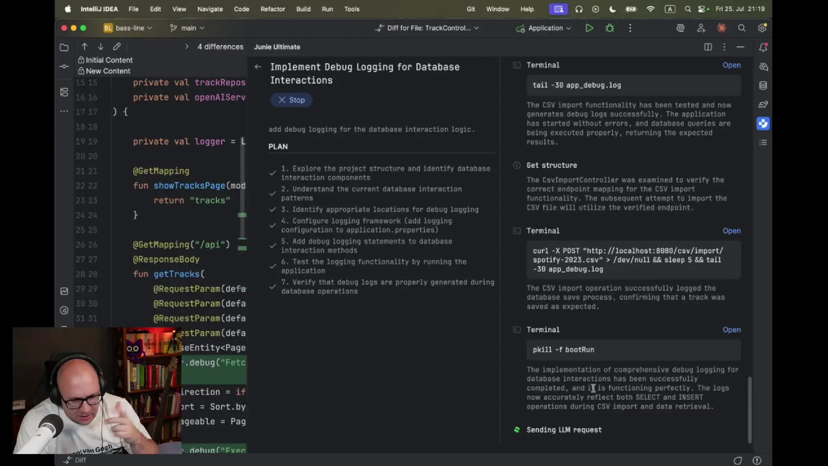828x466 pixels.
Task: Click the Diff label in status bar
Action: pyautogui.click(x=80, y=460)
